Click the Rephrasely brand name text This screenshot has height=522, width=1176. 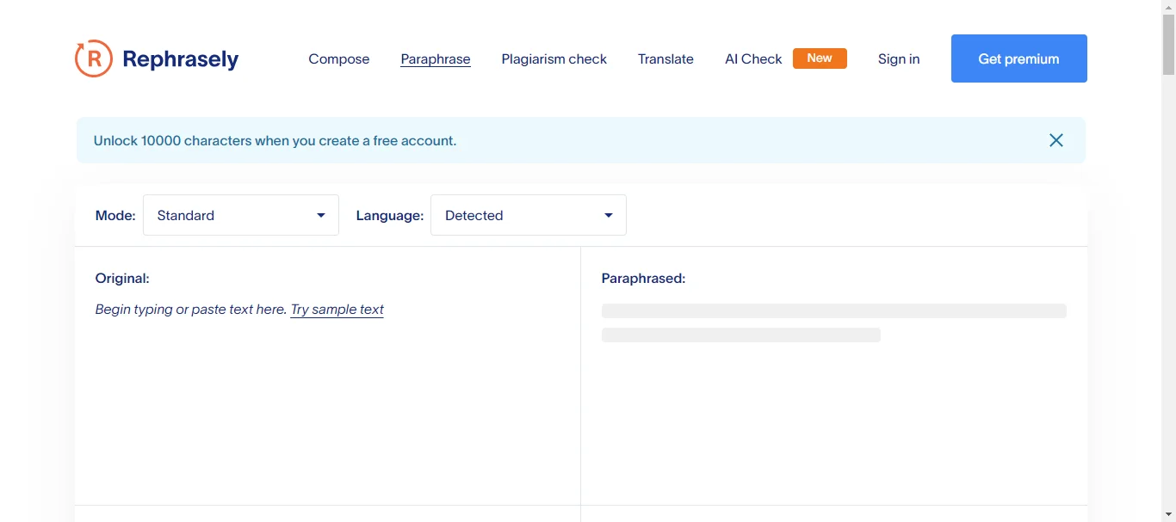click(x=181, y=58)
